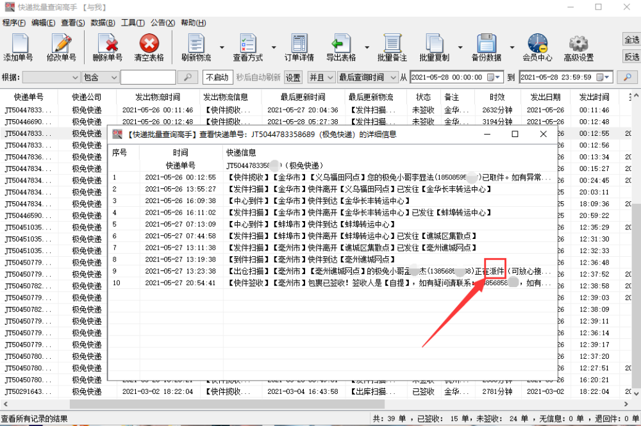Open the 最后查询时间 dropdown

(x=367, y=78)
